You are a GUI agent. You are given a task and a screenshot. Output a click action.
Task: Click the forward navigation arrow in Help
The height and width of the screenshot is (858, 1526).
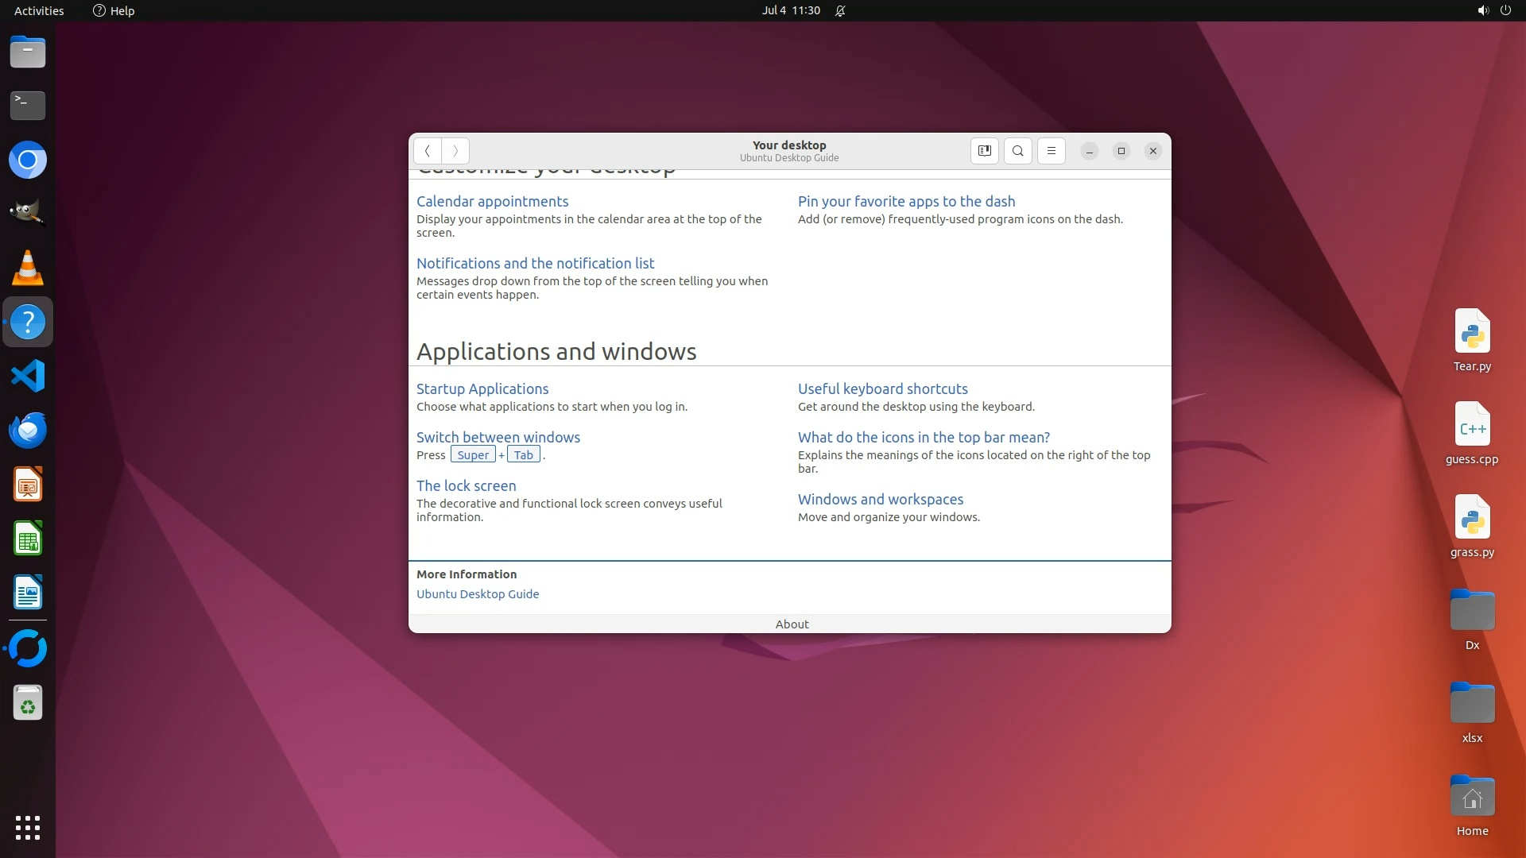tap(455, 151)
